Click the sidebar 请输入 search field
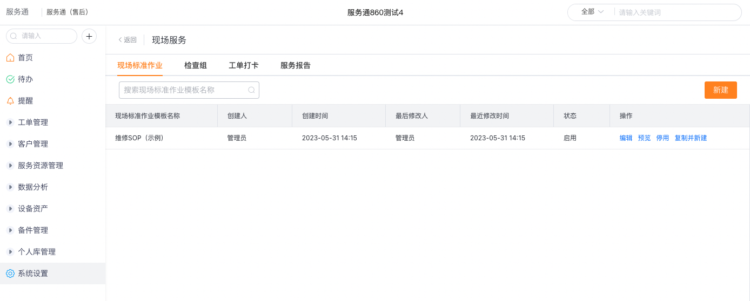The width and height of the screenshot is (750, 301). coord(42,36)
